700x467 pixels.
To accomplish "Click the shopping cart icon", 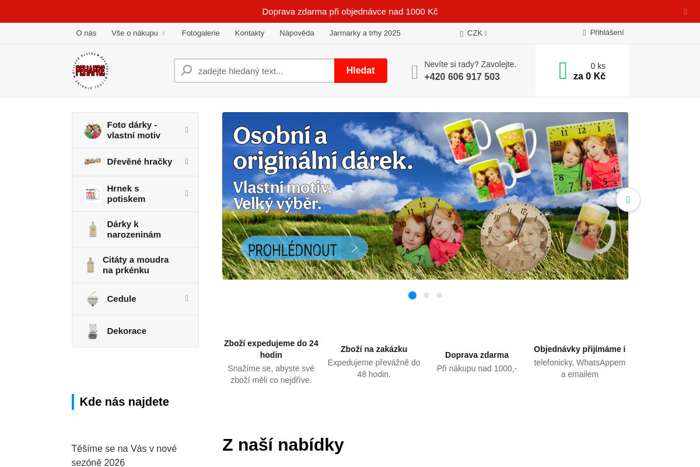I will pos(563,71).
